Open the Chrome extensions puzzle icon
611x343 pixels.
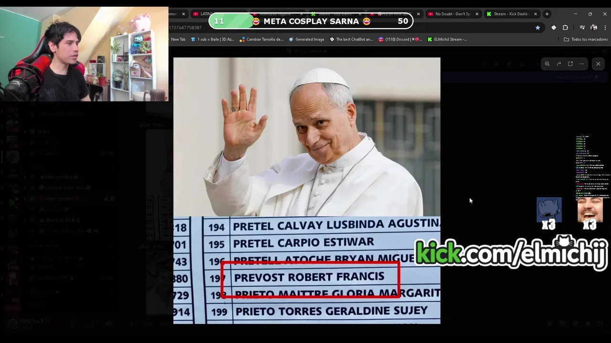(x=565, y=28)
